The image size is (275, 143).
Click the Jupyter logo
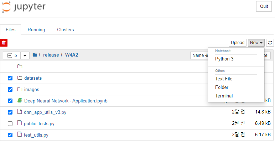[x=24, y=7]
